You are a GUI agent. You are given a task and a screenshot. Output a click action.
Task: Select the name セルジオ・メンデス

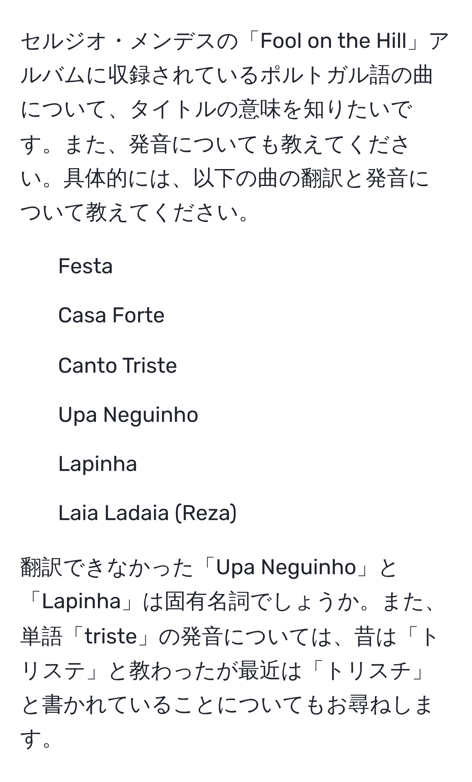click(118, 41)
